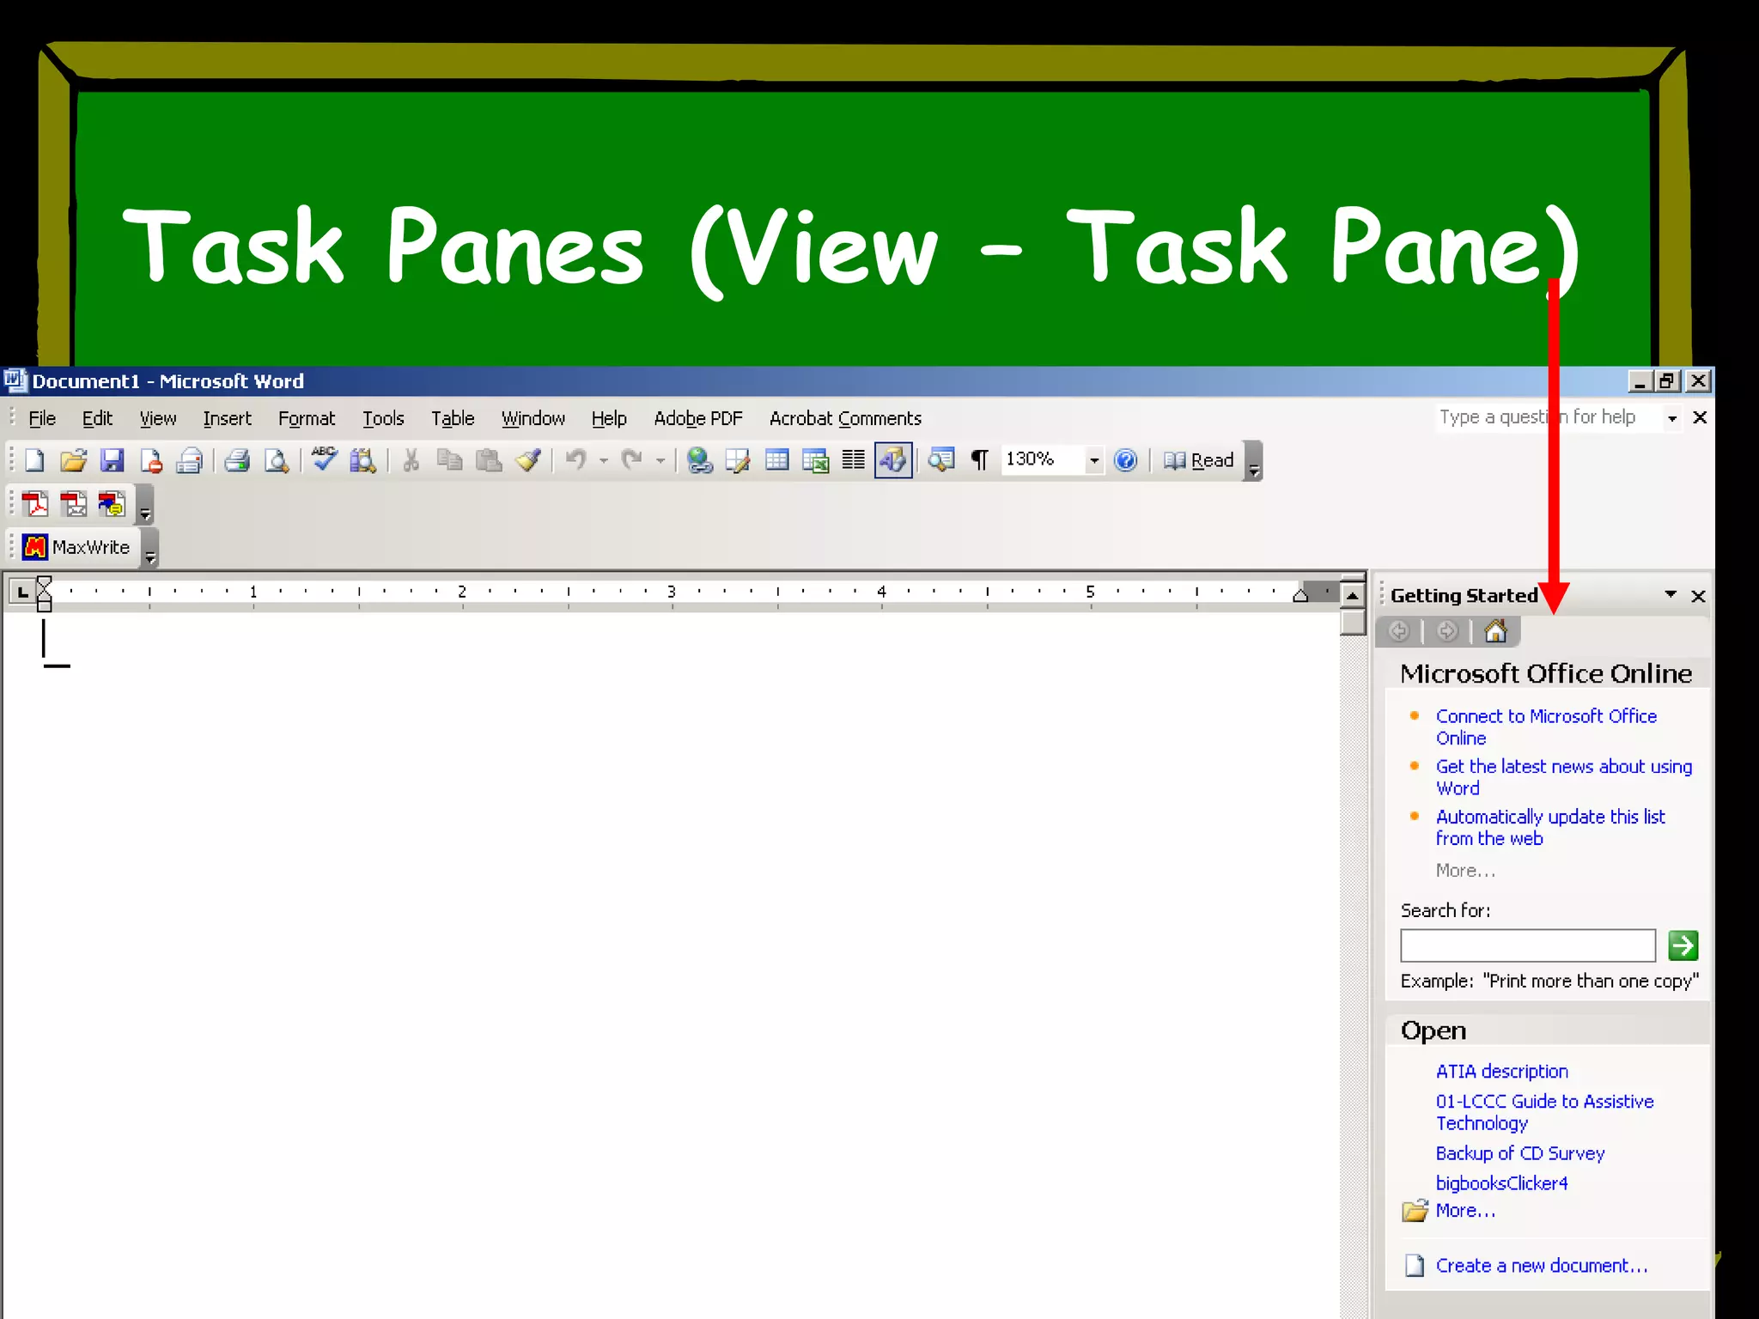Click Create a new document link

(1542, 1265)
